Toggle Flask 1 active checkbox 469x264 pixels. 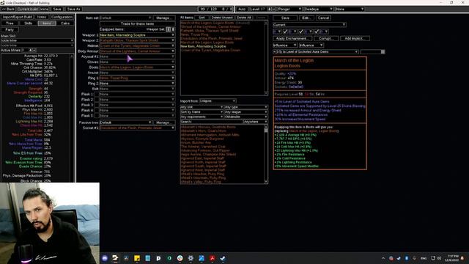(96, 94)
